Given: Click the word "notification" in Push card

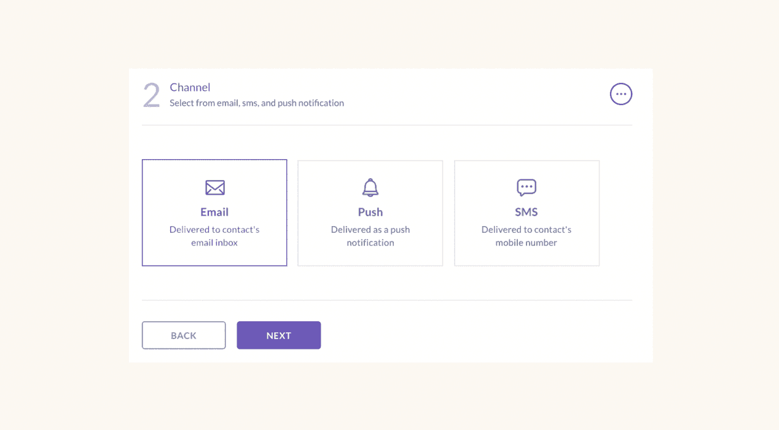Looking at the screenshot, I should pyautogui.click(x=370, y=243).
